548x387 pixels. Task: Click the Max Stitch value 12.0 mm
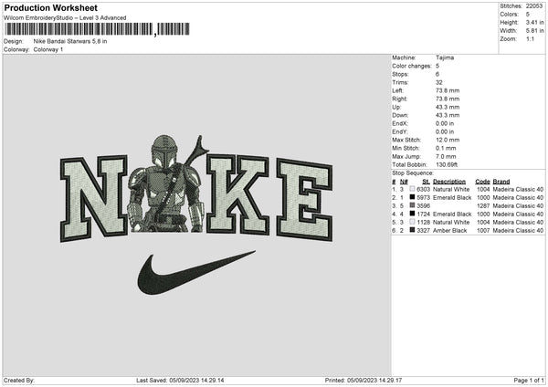pos(448,140)
